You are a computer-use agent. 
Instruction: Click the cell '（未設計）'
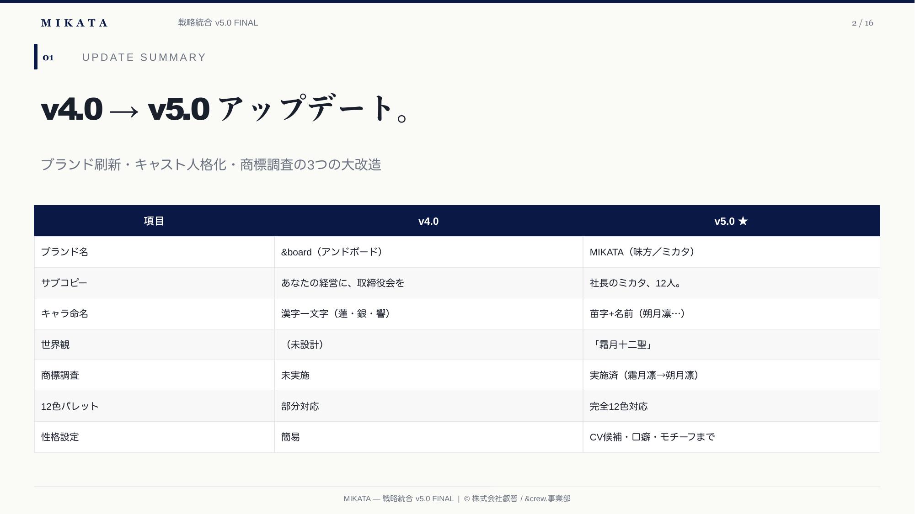tap(428, 344)
